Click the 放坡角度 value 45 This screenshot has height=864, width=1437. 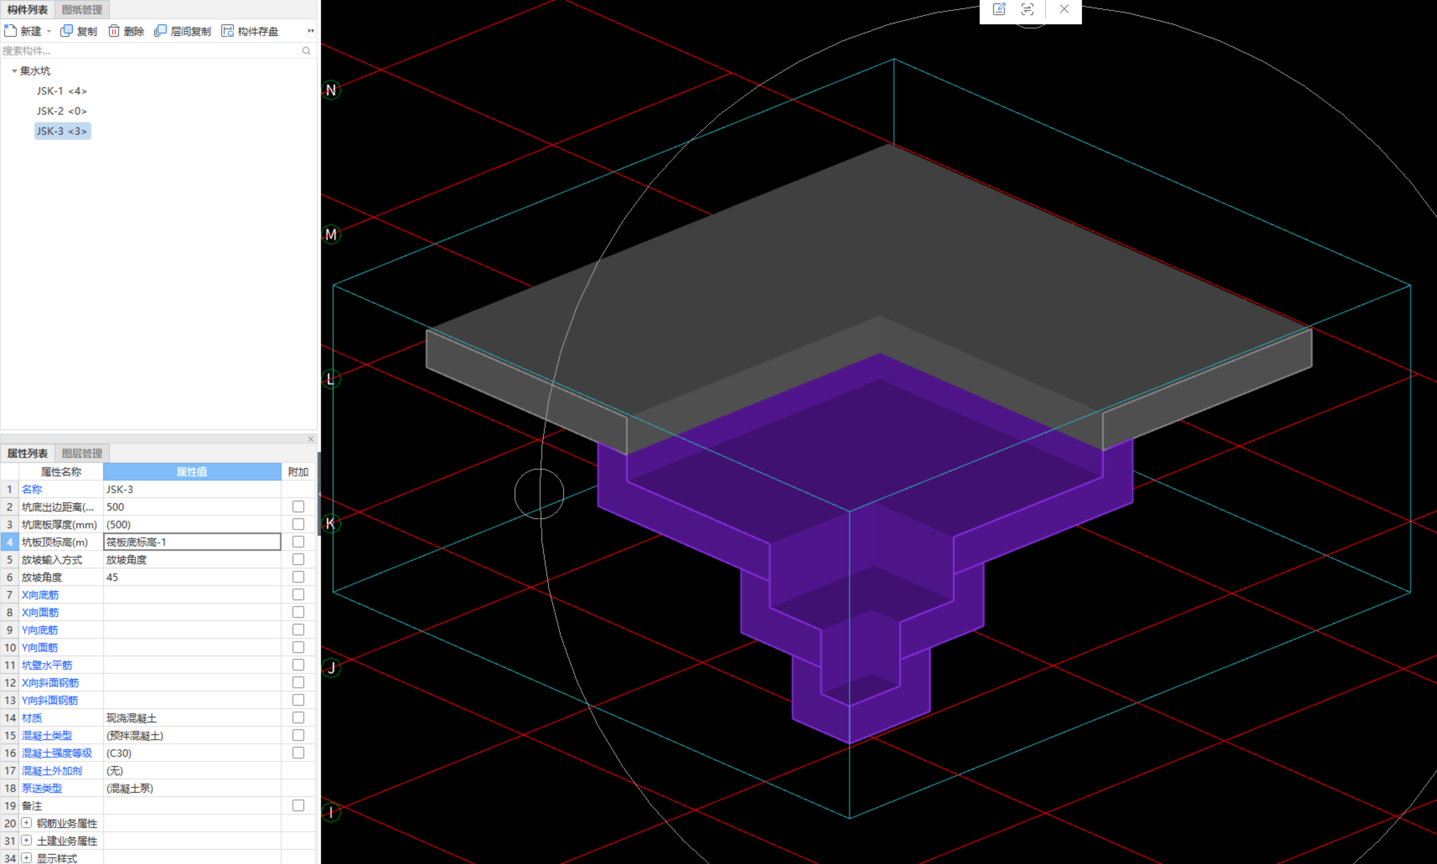click(x=192, y=577)
